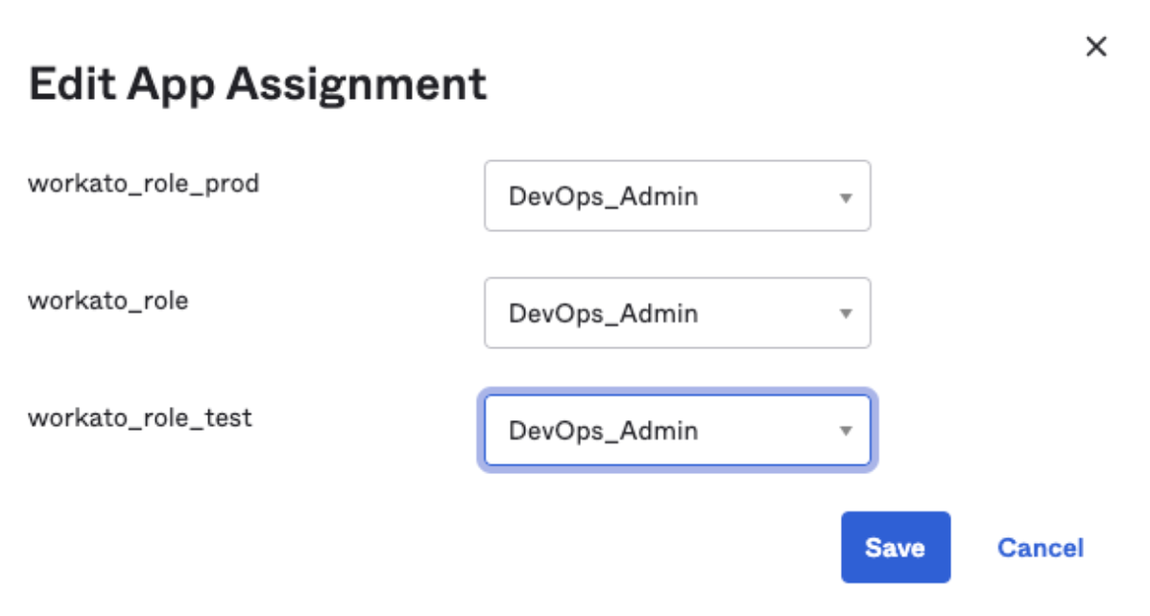This screenshot has width=1150, height=616.
Task: Change the test Workato role selection
Action: click(677, 431)
